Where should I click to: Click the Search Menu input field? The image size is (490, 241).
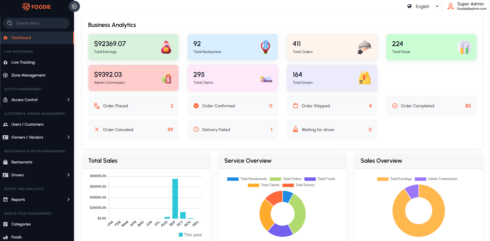39,23
